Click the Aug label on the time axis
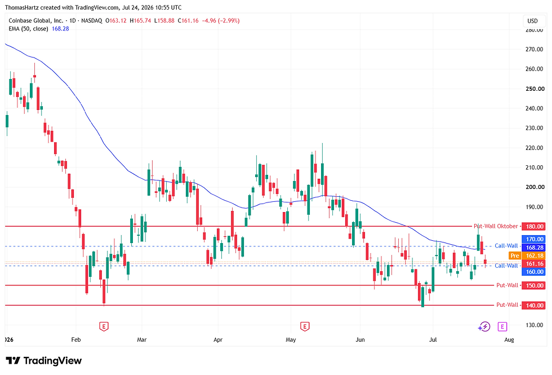The height and width of the screenshot is (375, 552). click(x=509, y=339)
